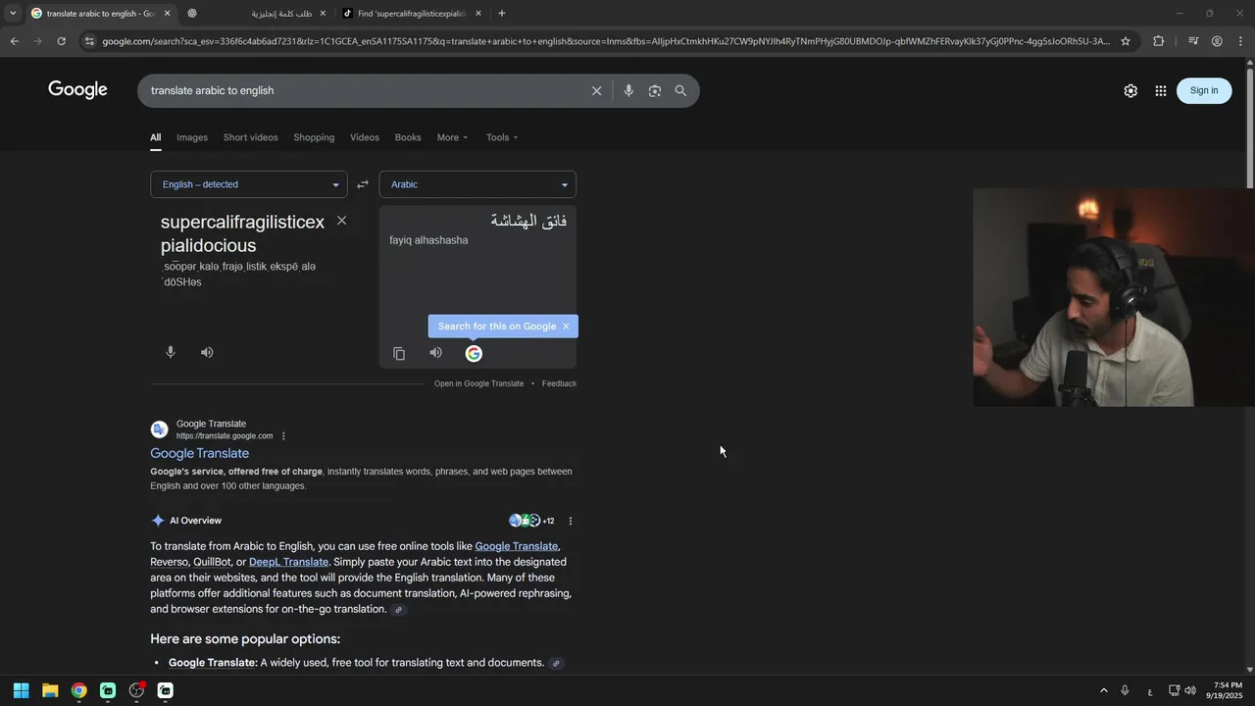
Task: Copy the Arabic translation
Action: click(x=399, y=353)
